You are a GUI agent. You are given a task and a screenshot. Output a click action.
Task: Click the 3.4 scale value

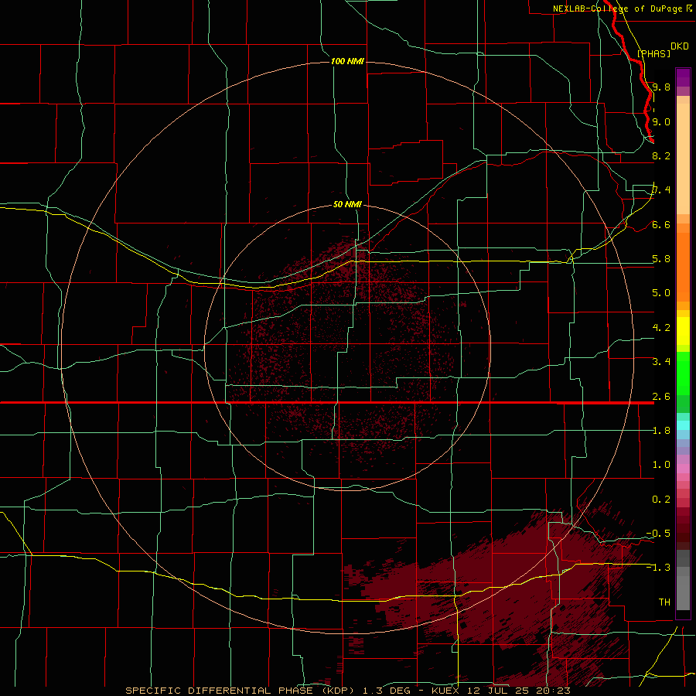coord(661,362)
